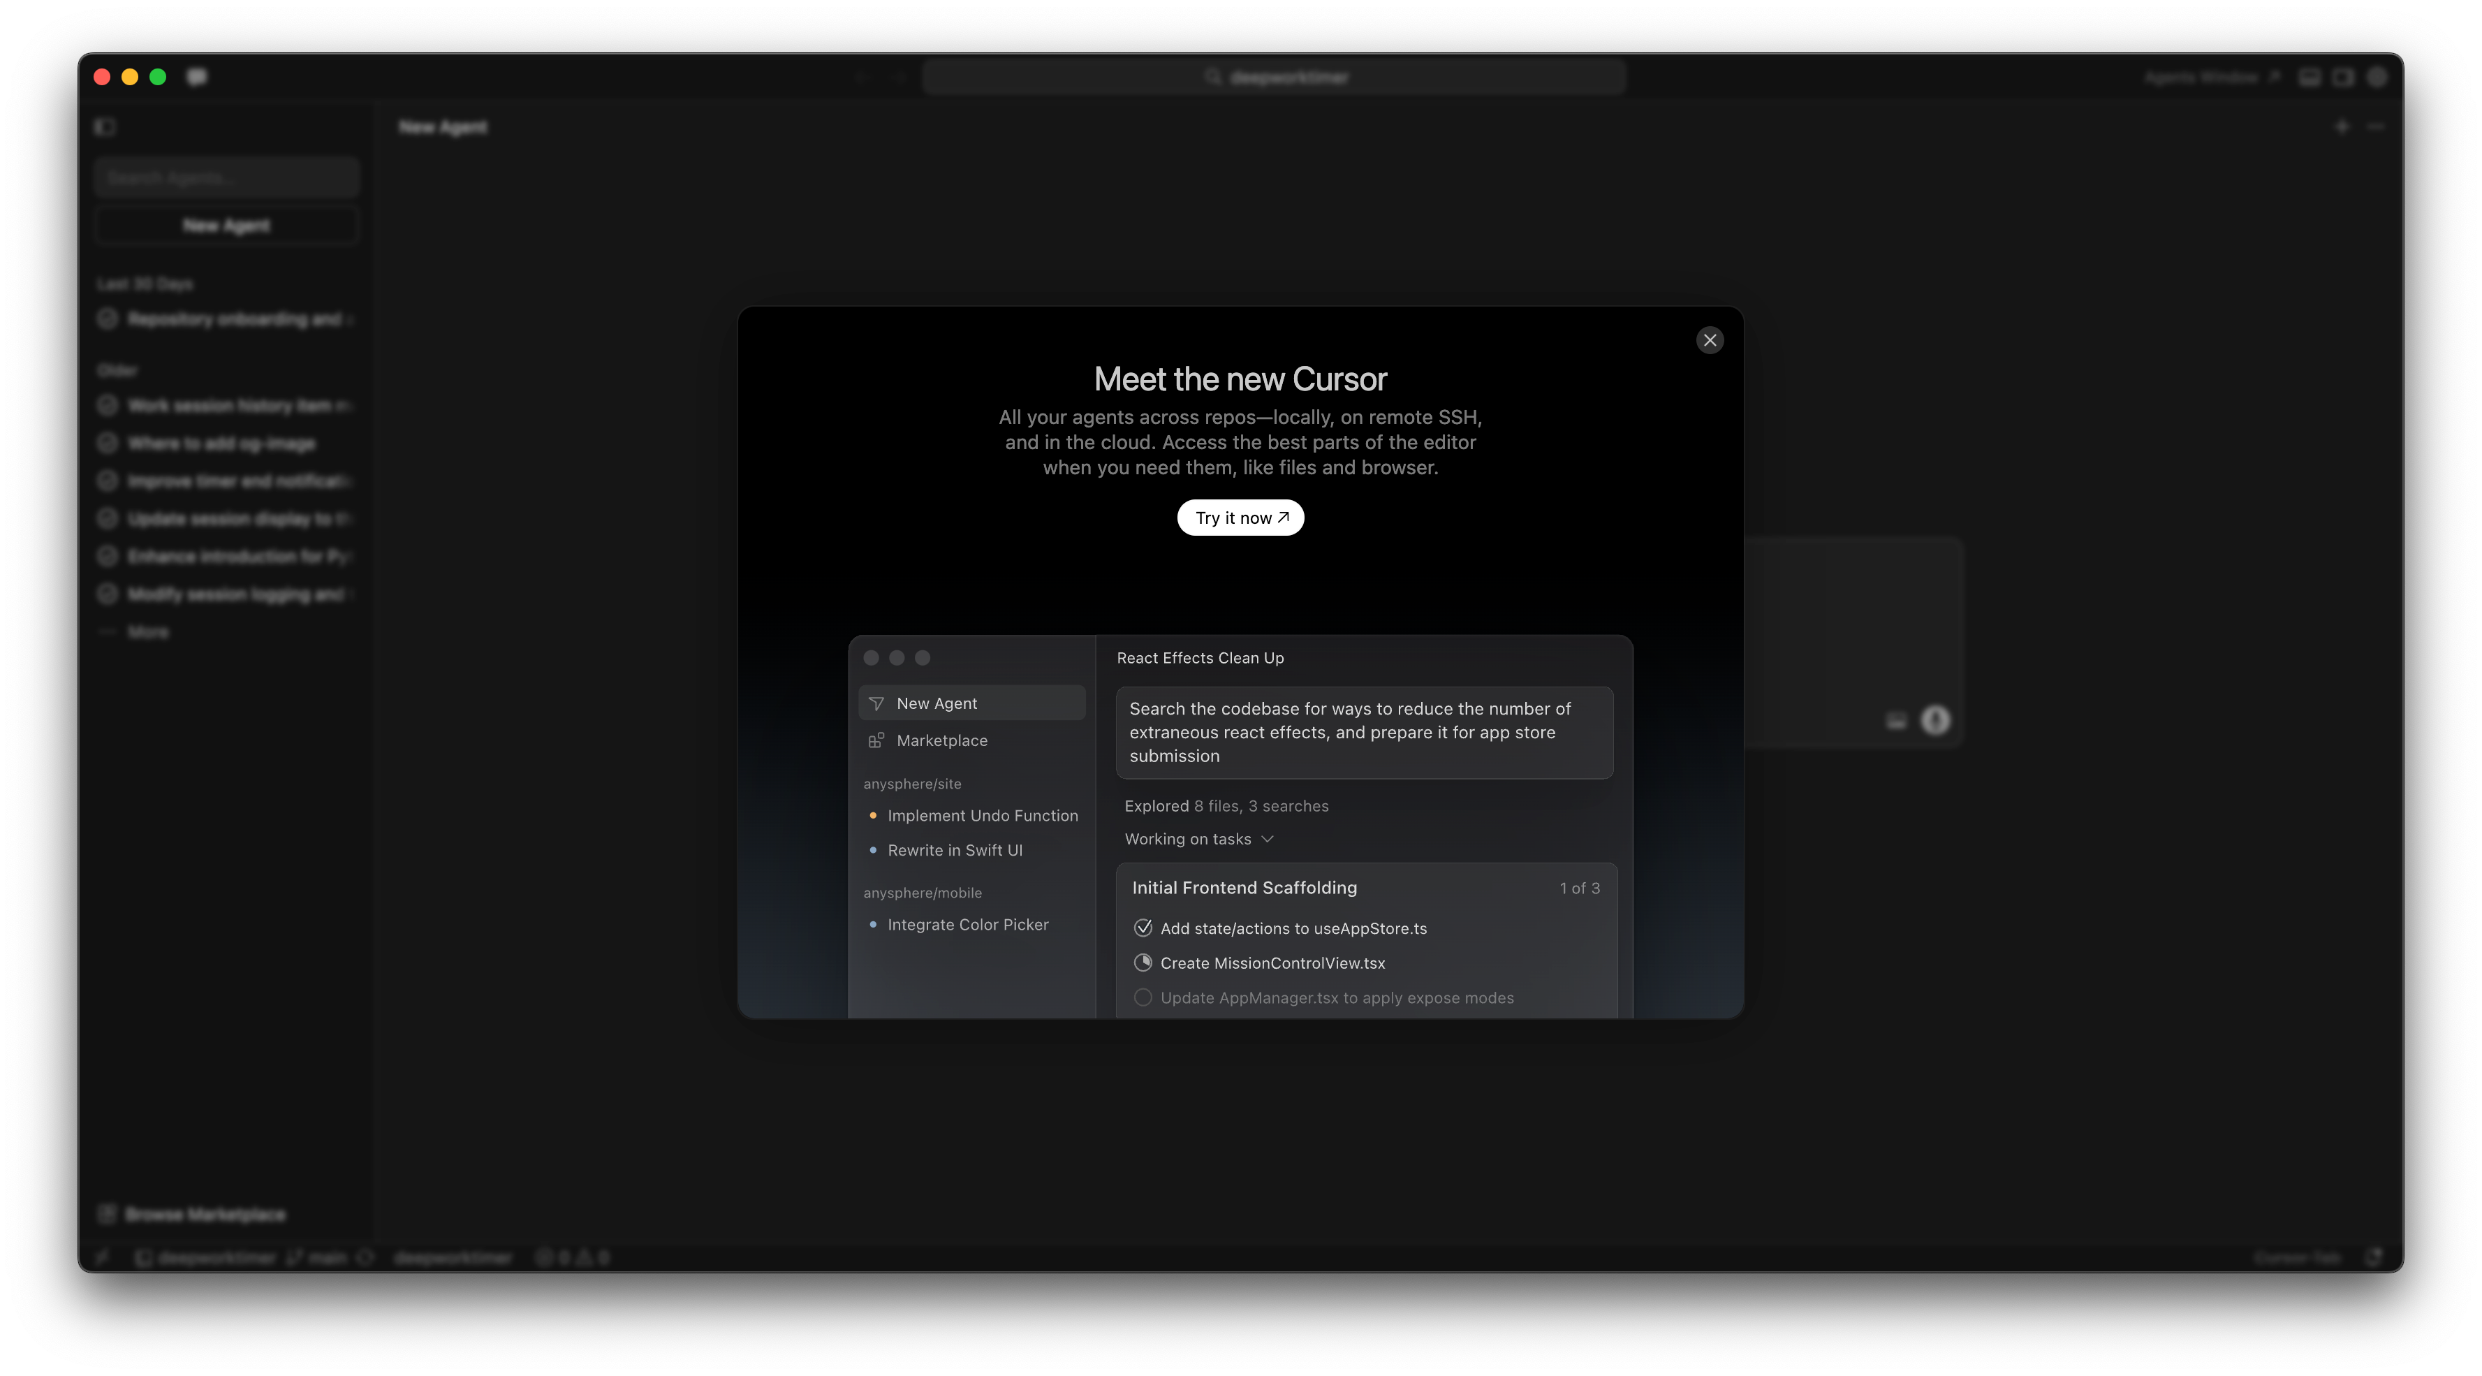Image resolution: width=2482 pixels, height=1376 pixels.
Task: Select the Implement Undo Function item
Action: 982,815
